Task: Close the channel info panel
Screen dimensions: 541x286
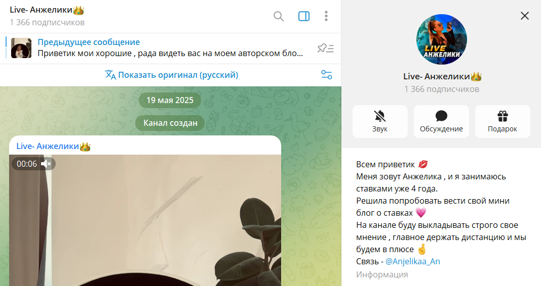Action: point(525,16)
